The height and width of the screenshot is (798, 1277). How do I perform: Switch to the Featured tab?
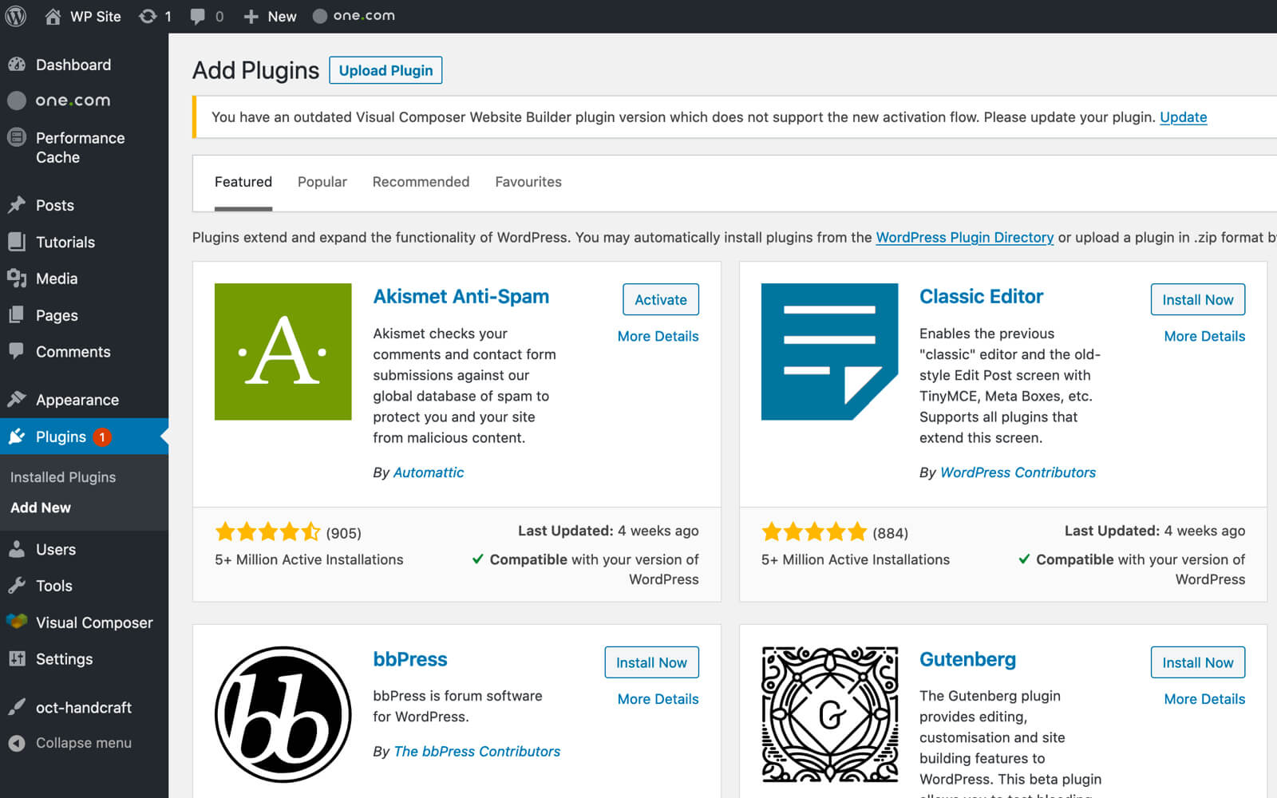pos(243,182)
